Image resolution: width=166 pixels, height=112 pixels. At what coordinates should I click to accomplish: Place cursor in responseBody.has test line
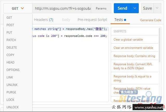click(70, 29)
